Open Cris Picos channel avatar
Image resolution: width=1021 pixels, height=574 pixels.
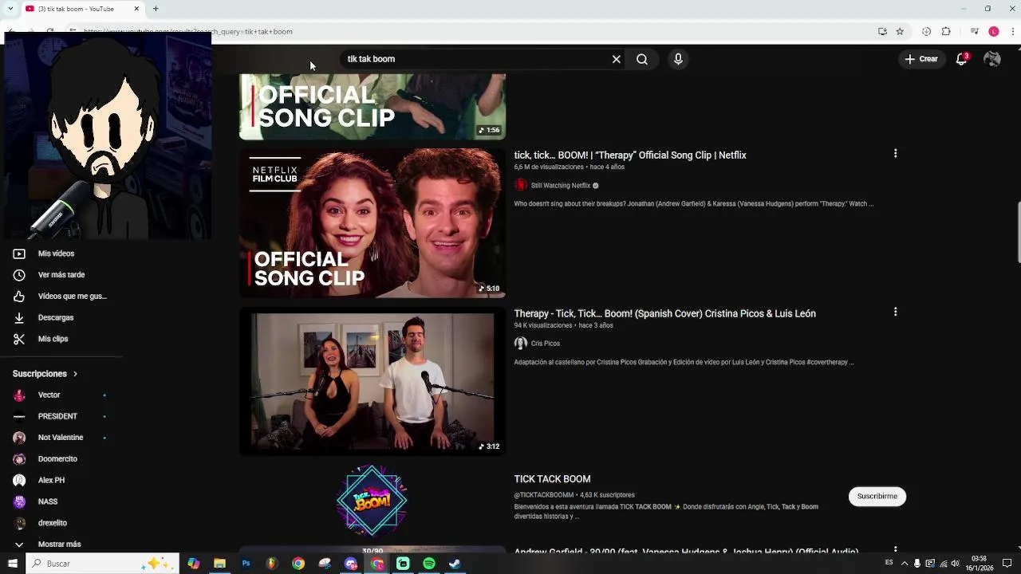[x=521, y=344]
